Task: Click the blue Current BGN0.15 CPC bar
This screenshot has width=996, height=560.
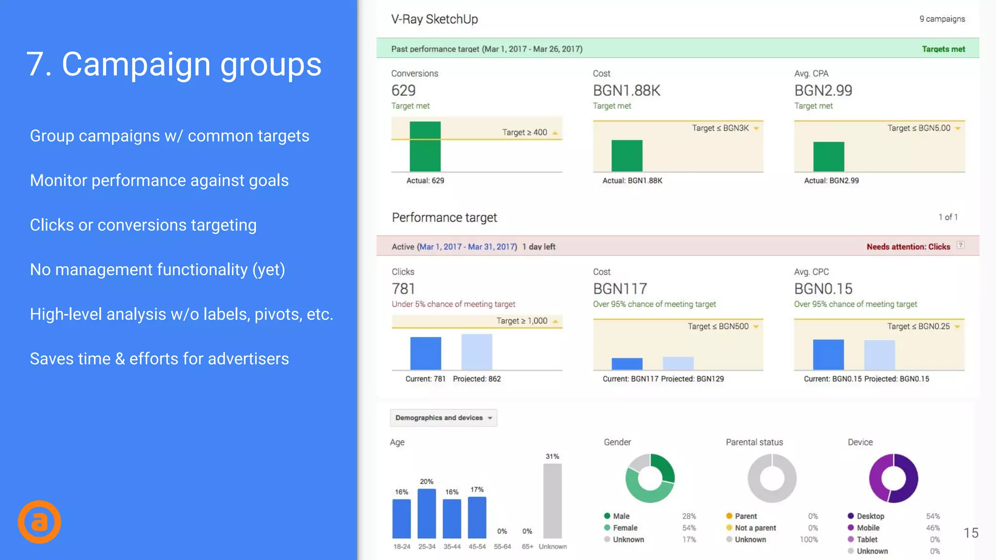Action: (828, 355)
